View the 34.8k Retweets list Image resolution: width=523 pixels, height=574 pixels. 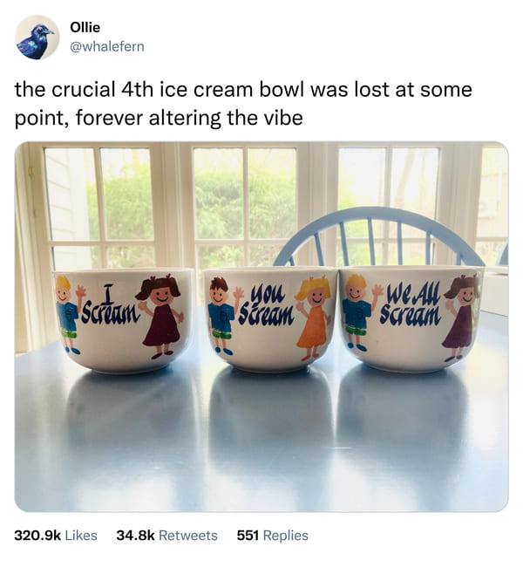tap(166, 536)
